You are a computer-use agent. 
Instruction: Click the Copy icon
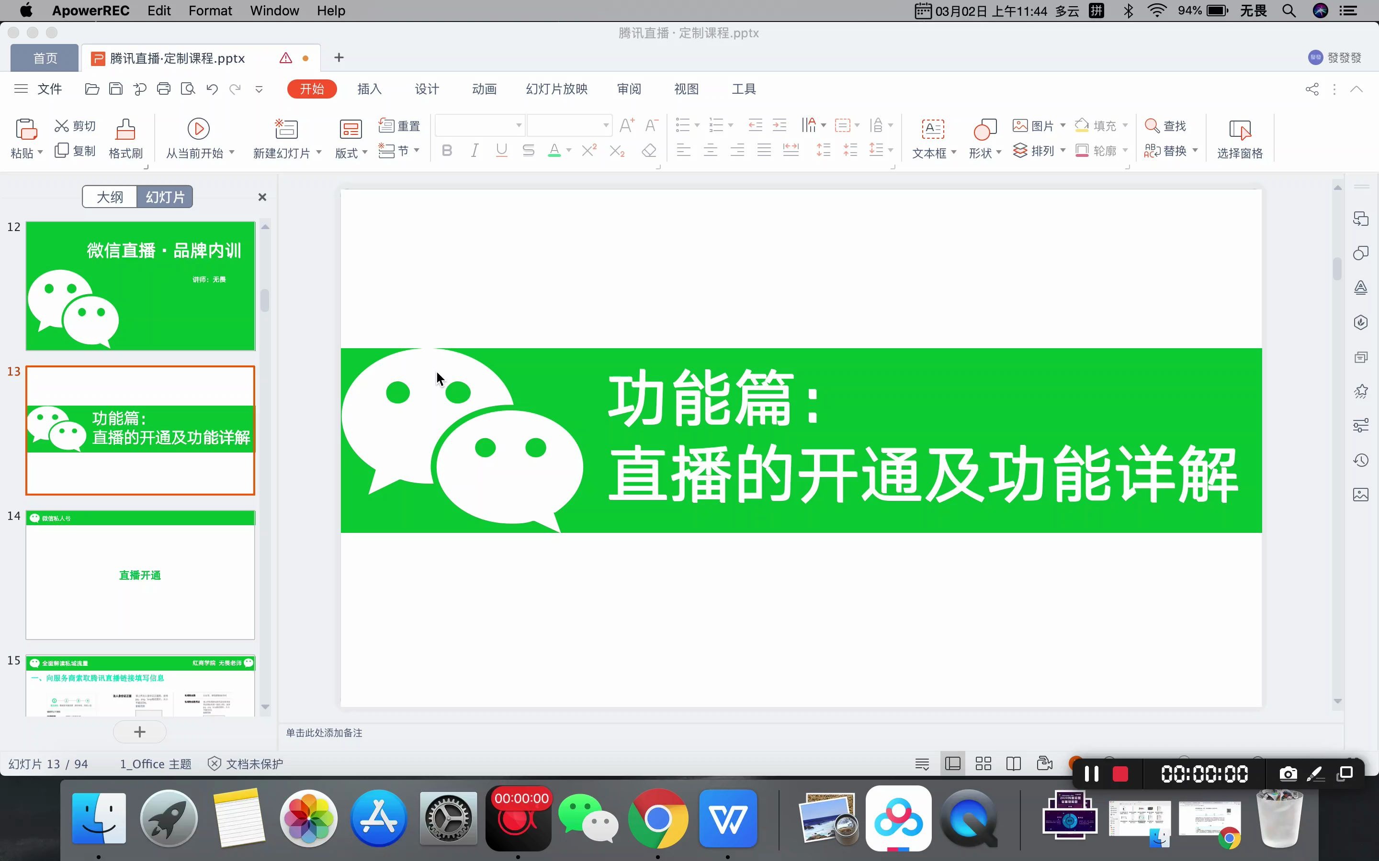point(62,150)
